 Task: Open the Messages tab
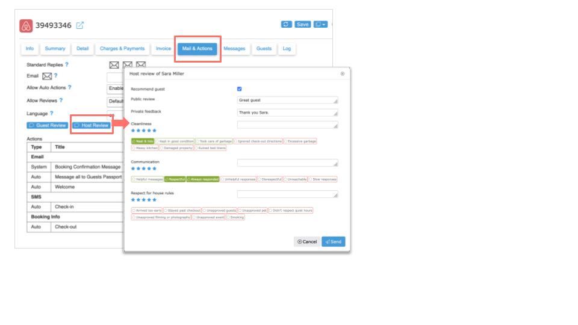point(234,49)
